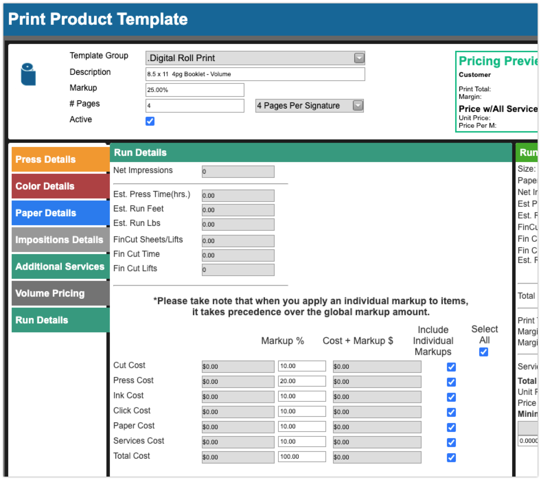Viewport: 541px width, 480px height.
Task: Uncheck Total Cost individual markup checkbox
Action: coord(451,458)
